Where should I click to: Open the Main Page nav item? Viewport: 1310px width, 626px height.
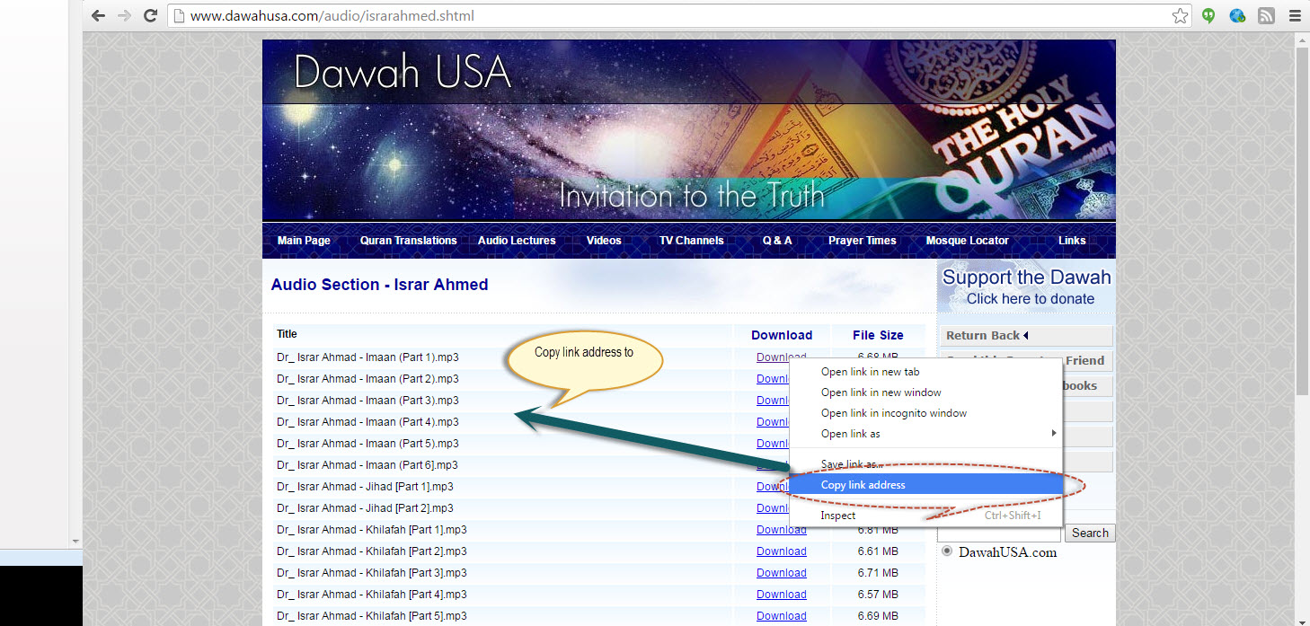[x=304, y=241]
